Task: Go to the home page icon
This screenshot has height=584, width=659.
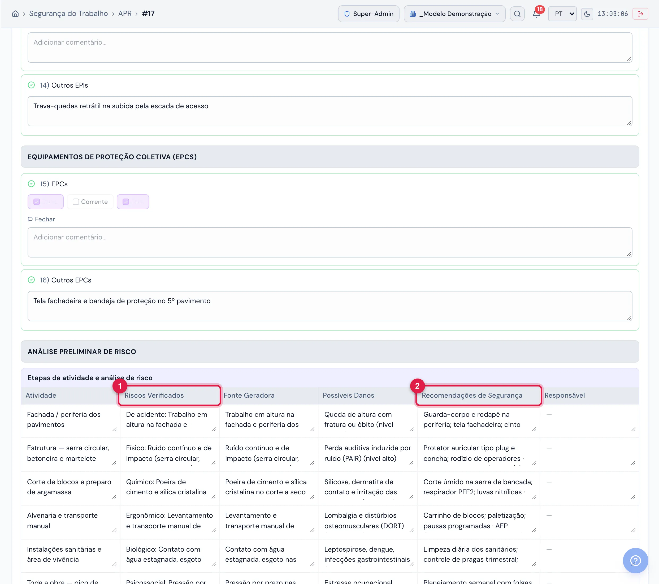Action: pyautogui.click(x=15, y=14)
